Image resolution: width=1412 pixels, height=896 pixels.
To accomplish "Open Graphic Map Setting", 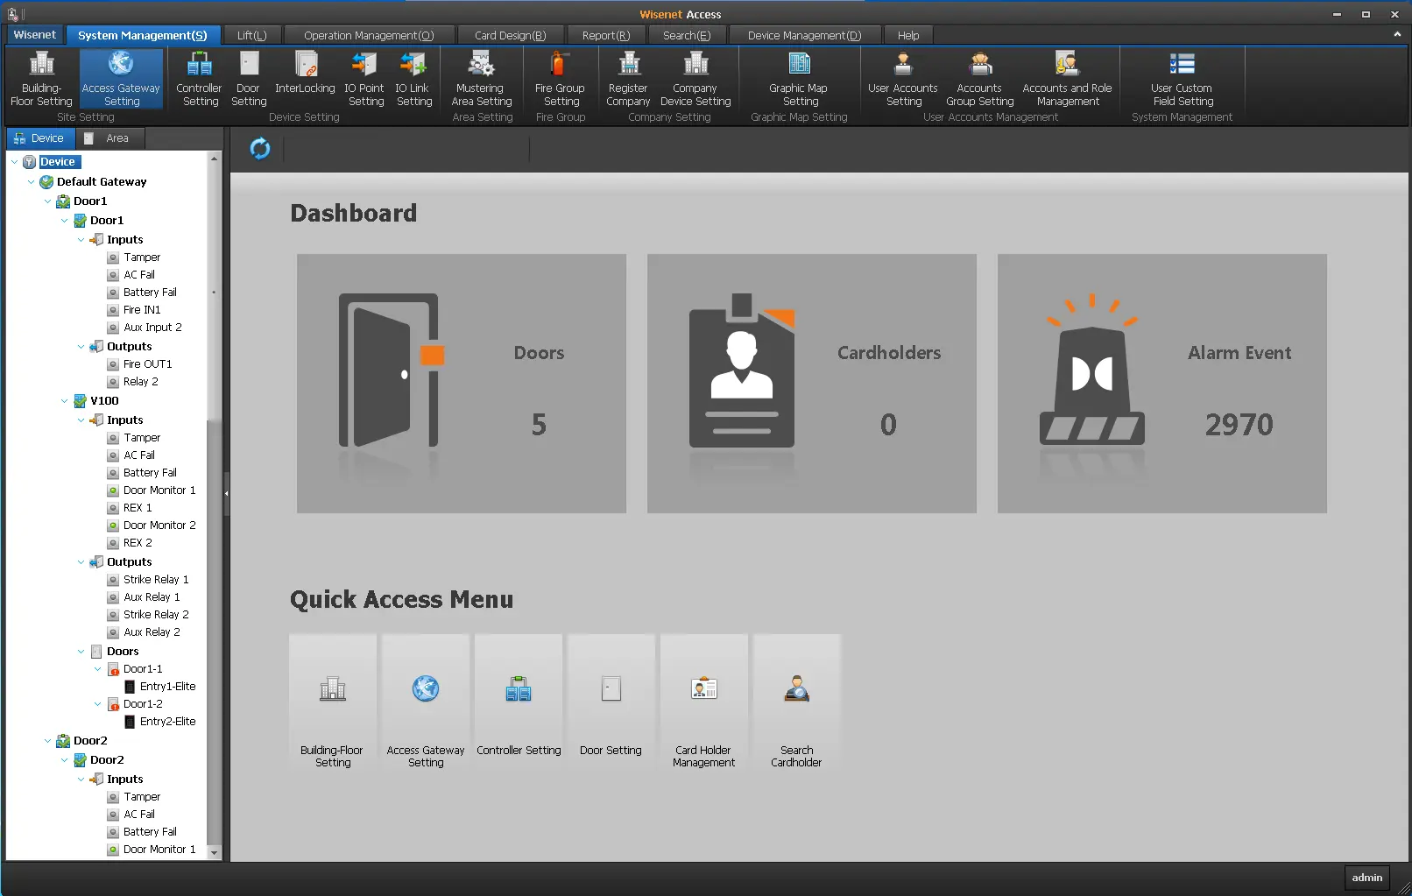I will (x=799, y=78).
